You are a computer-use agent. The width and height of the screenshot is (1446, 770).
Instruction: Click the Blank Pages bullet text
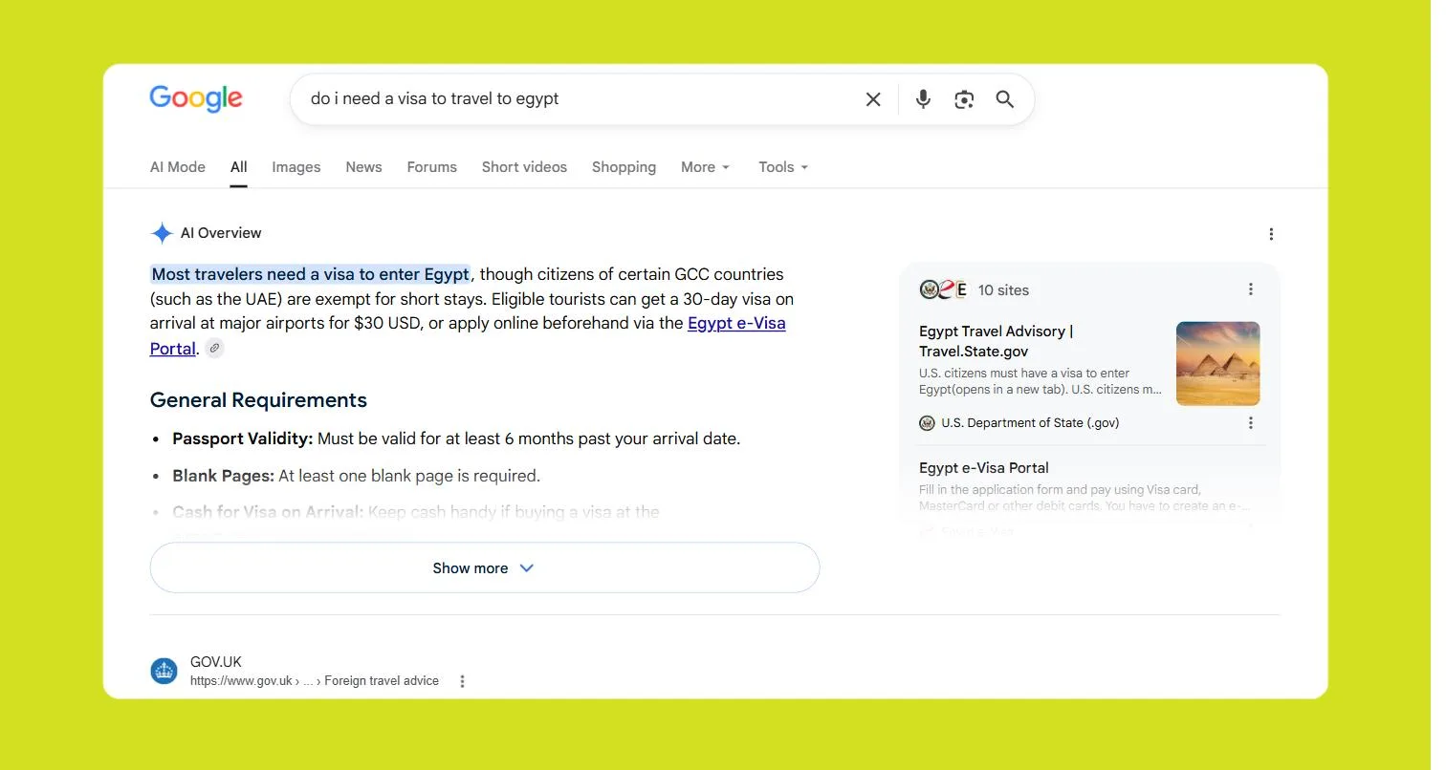356,476
